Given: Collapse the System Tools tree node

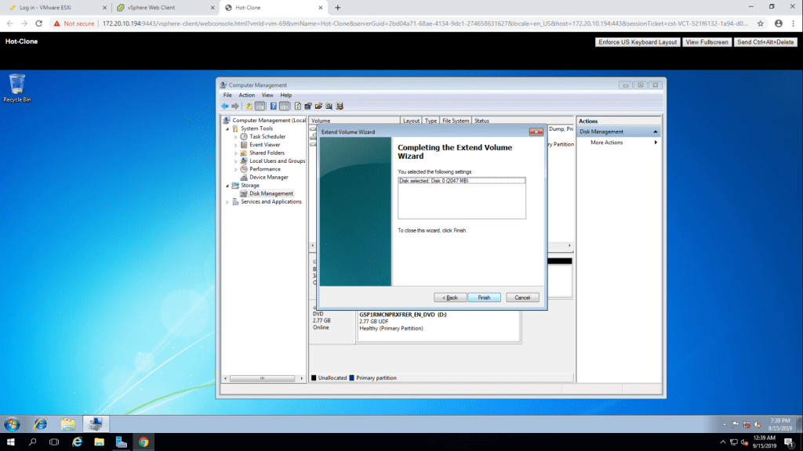Looking at the screenshot, I should (227, 128).
